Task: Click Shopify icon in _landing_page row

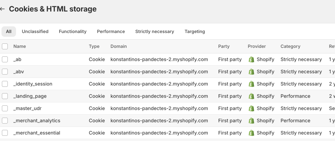Action: tap(252, 96)
